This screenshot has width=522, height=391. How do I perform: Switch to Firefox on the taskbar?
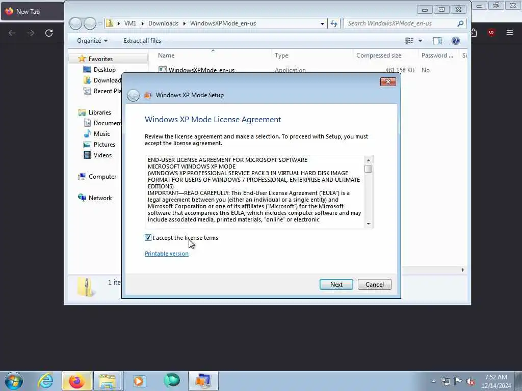(x=76, y=381)
